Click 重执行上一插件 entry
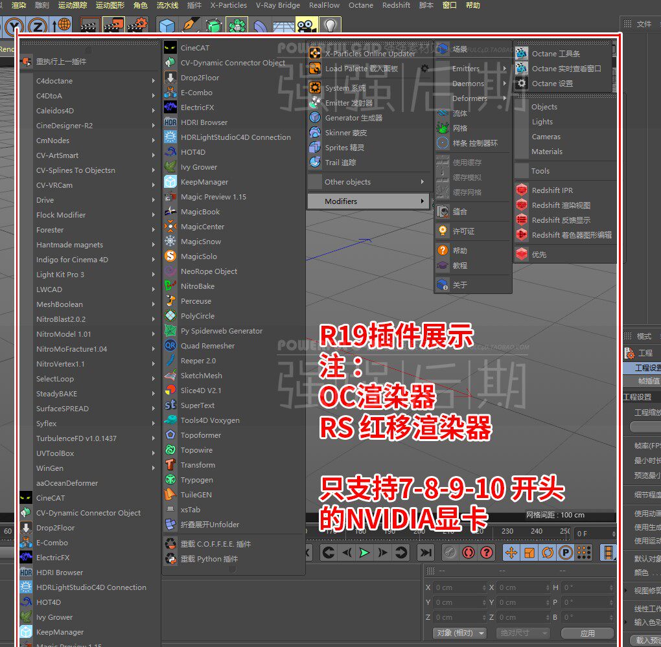Image resolution: width=661 pixels, height=647 pixels. pyautogui.click(x=90, y=62)
